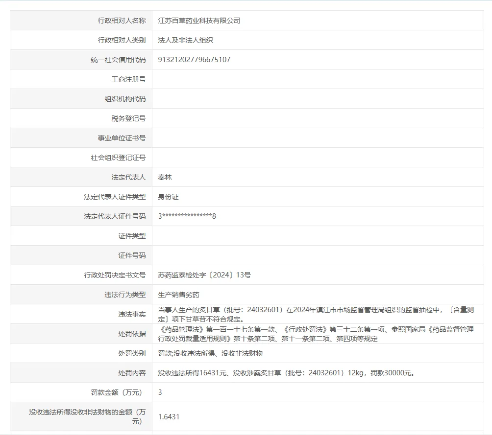Click the label 证件类型
The width and height of the screenshot is (492, 435).
[x=132, y=236]
